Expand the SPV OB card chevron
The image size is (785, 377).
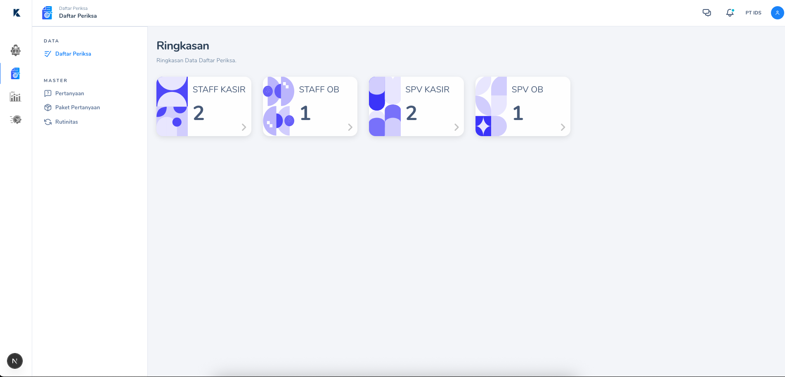click(x=563, y=127)
